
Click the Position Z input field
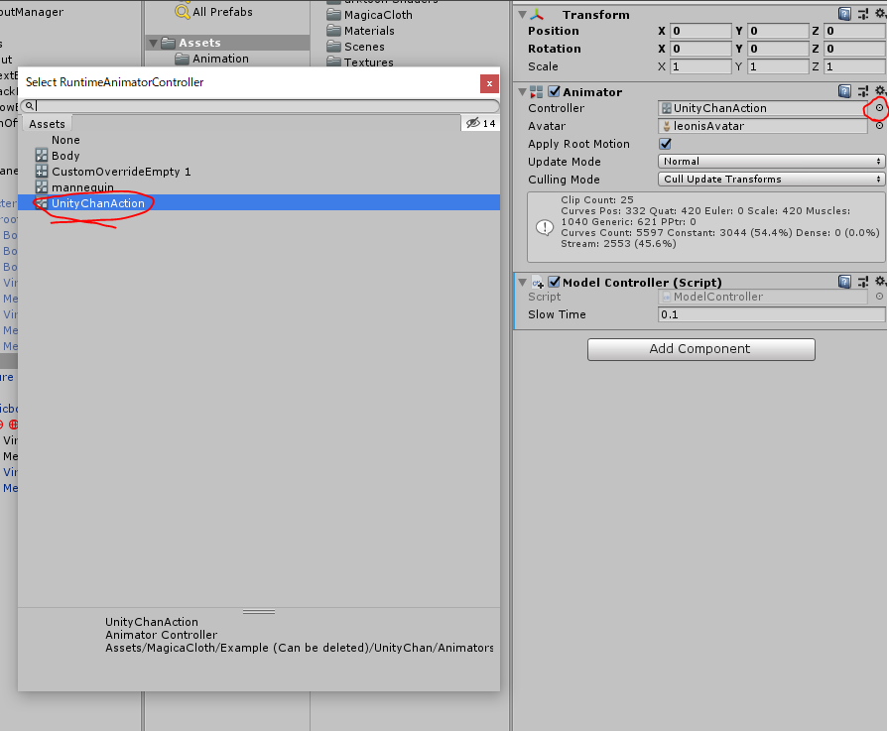[854, 31]
